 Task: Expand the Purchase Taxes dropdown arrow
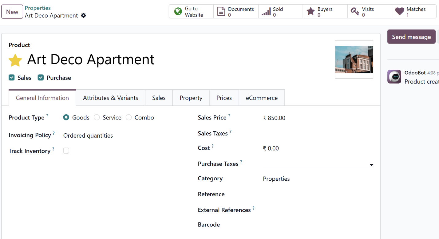pyautogui.click(x=371, y=165)
